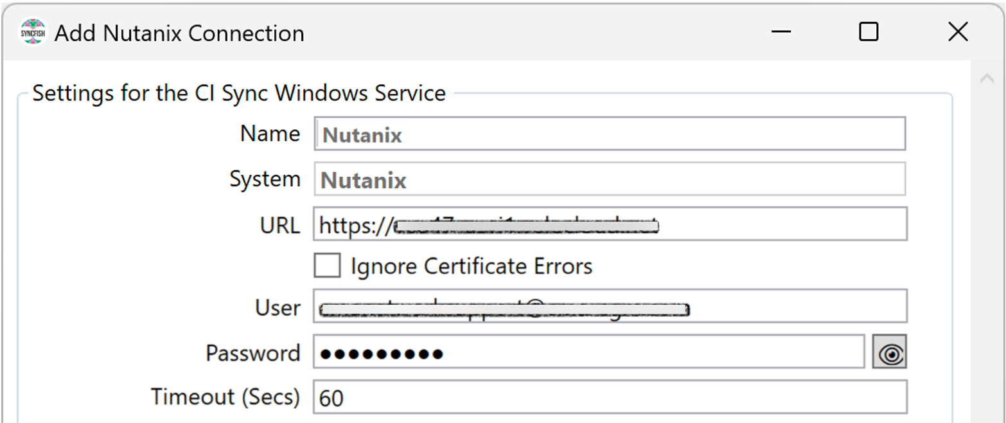The image size is (1006, 423).
Task: Click the Timeout (Secs) field
Action: pyautogui.click(x=610, y=397)
